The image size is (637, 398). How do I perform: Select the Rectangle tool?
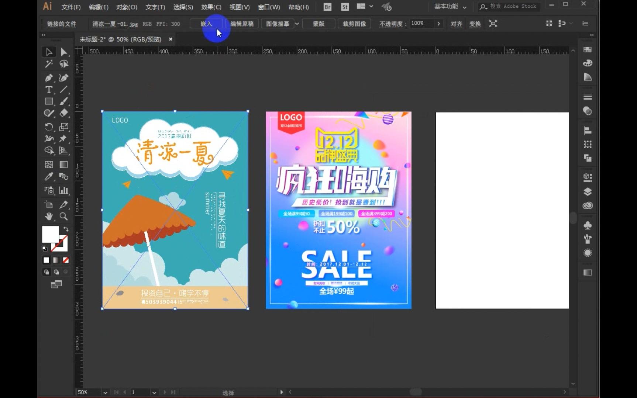coord(48,101)
